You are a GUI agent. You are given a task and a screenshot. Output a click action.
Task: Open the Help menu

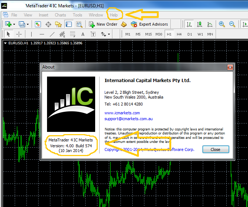point(114,15)
